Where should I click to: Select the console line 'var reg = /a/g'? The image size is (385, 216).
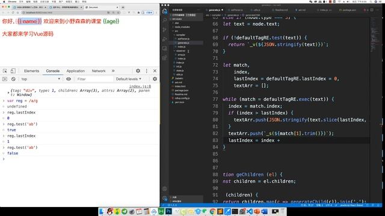click(x=22, y=101)
